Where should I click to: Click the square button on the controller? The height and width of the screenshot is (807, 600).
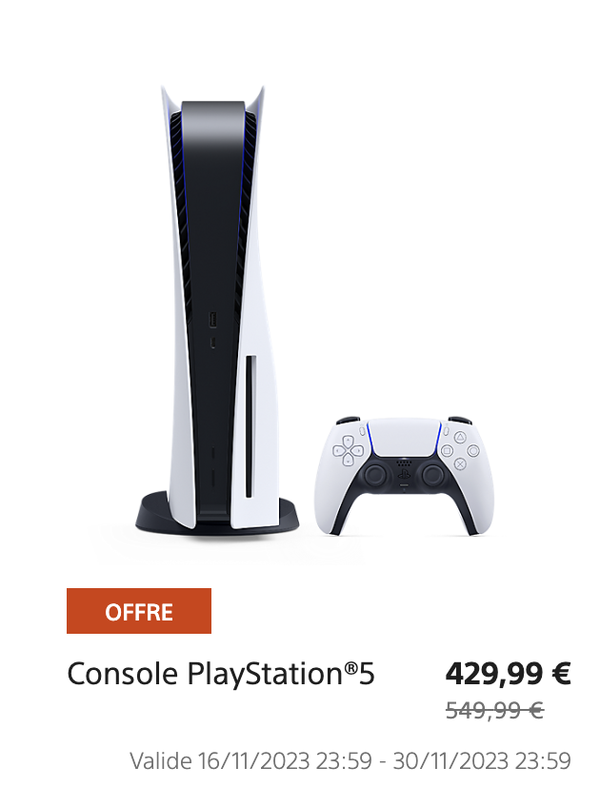pyautogui.click(x=447, y=451)
